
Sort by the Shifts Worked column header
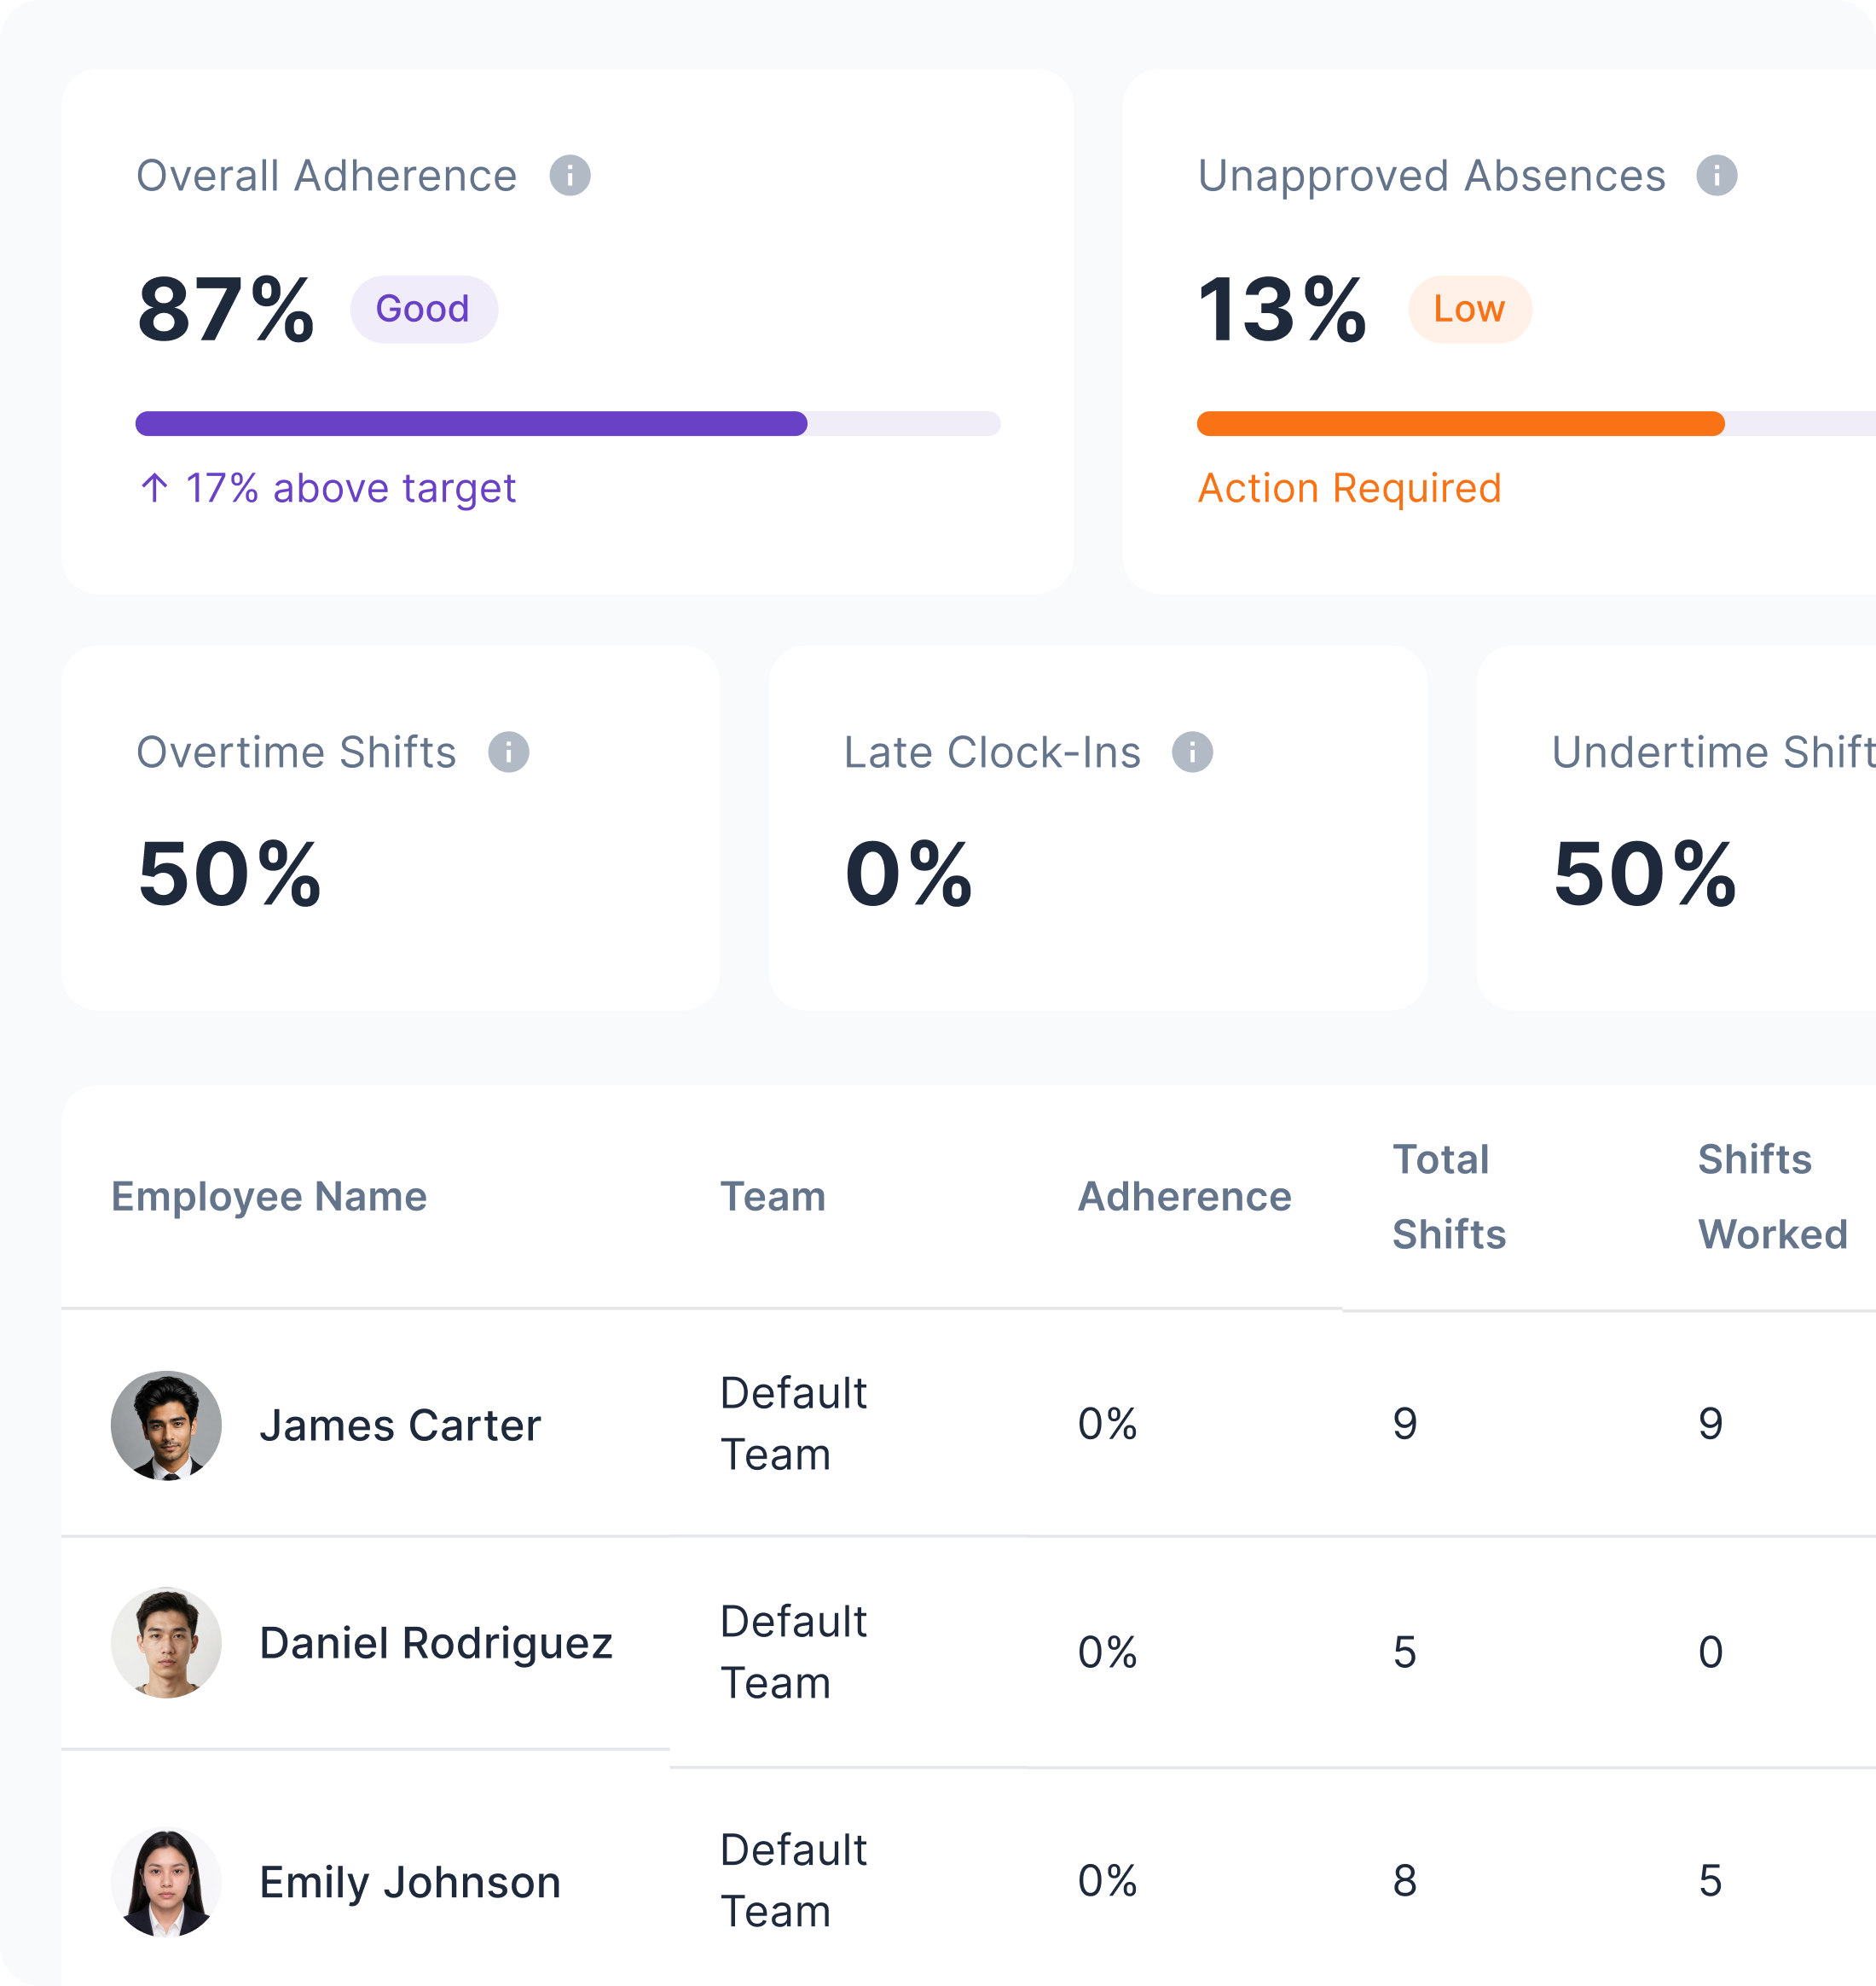click(1772, 1197)
